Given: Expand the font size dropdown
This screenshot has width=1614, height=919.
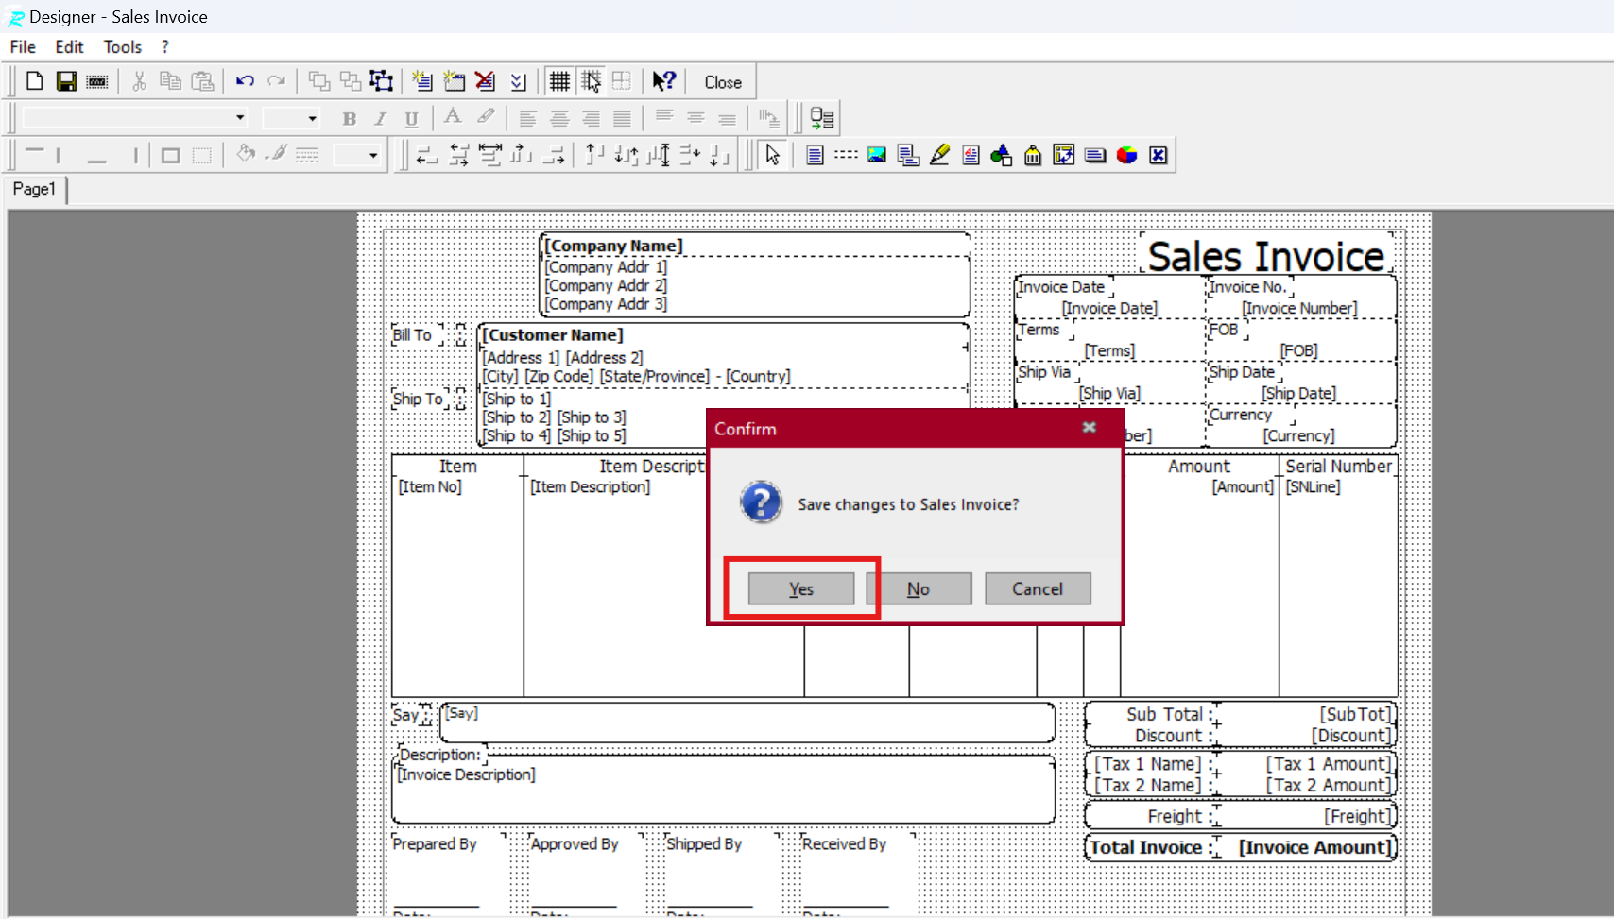Looking at the screenshot, I should pyautogui.click(x=312, y=118).
